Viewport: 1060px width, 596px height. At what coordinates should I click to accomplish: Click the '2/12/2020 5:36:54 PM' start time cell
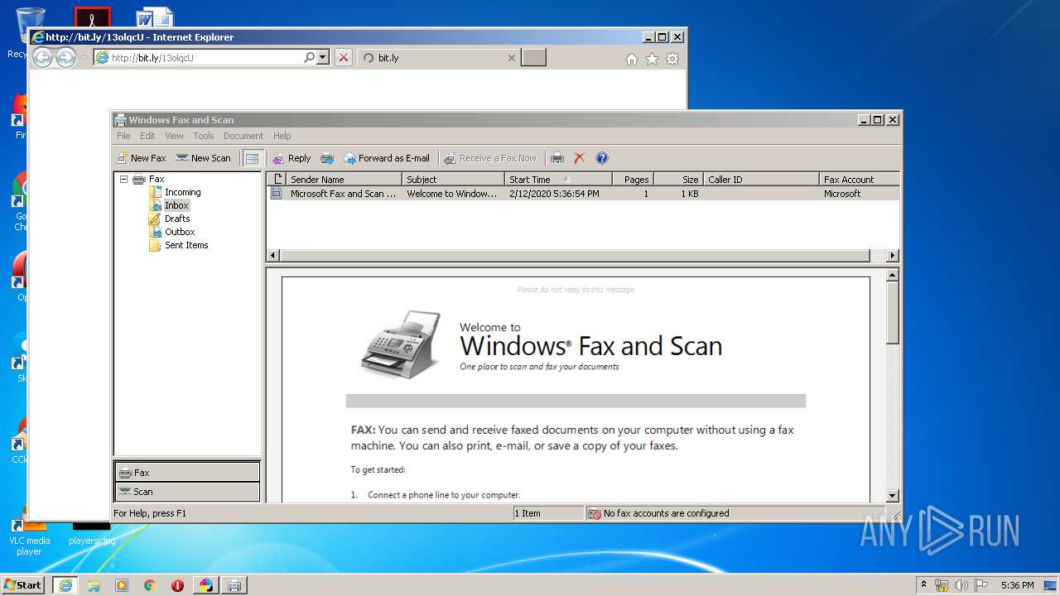(554, 194)
